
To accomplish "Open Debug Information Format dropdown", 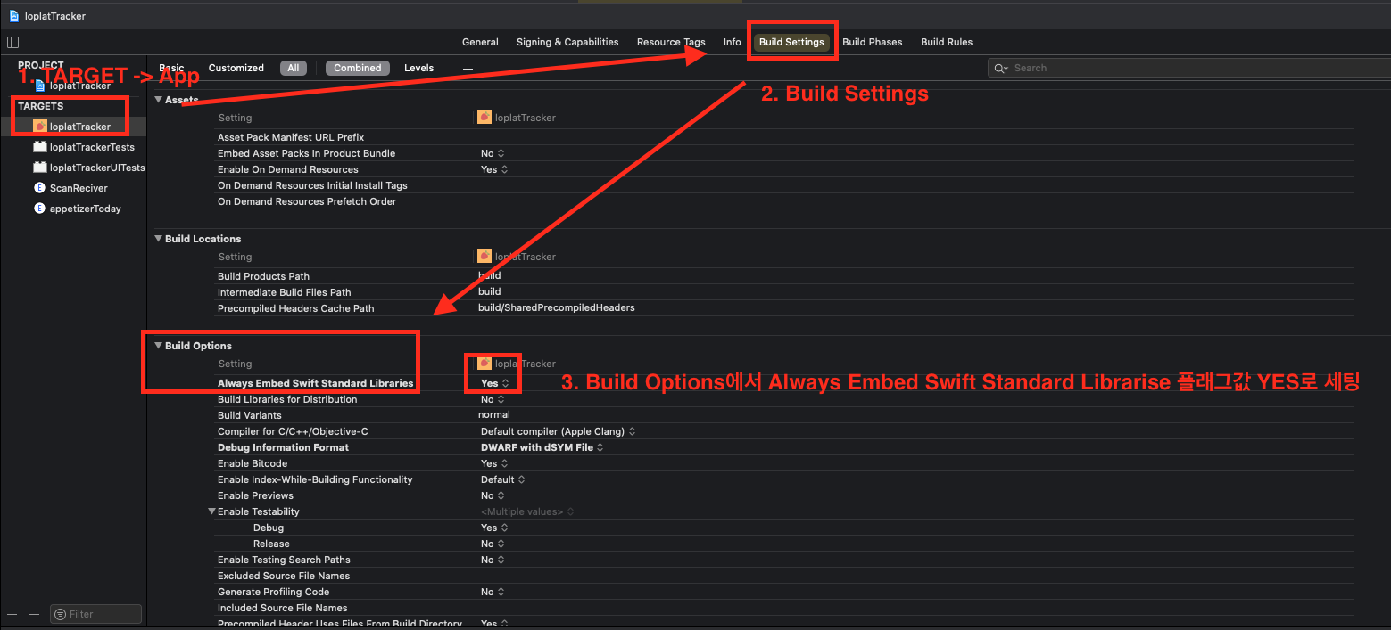I will (x=542, y=447).
